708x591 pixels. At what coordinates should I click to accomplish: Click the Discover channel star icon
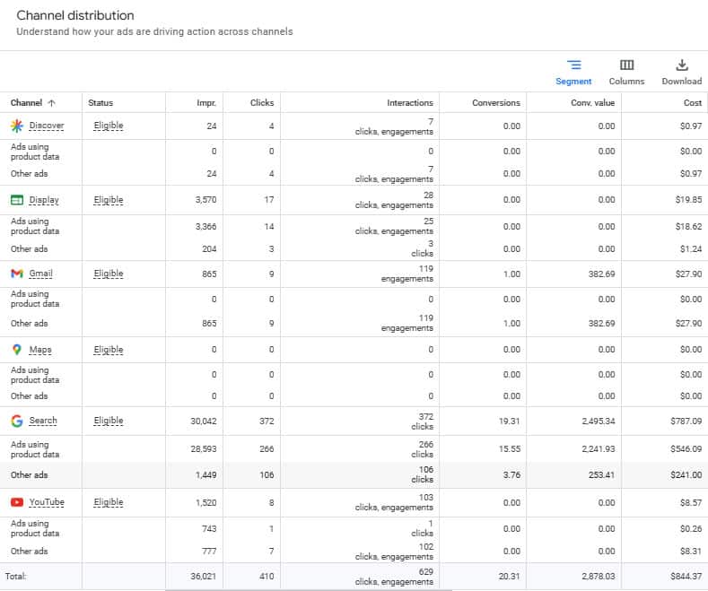[x=16, y=126]
